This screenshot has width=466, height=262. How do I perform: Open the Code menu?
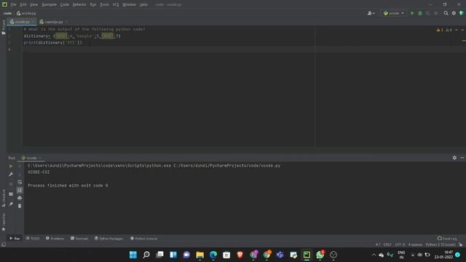(x=65, y=4)
